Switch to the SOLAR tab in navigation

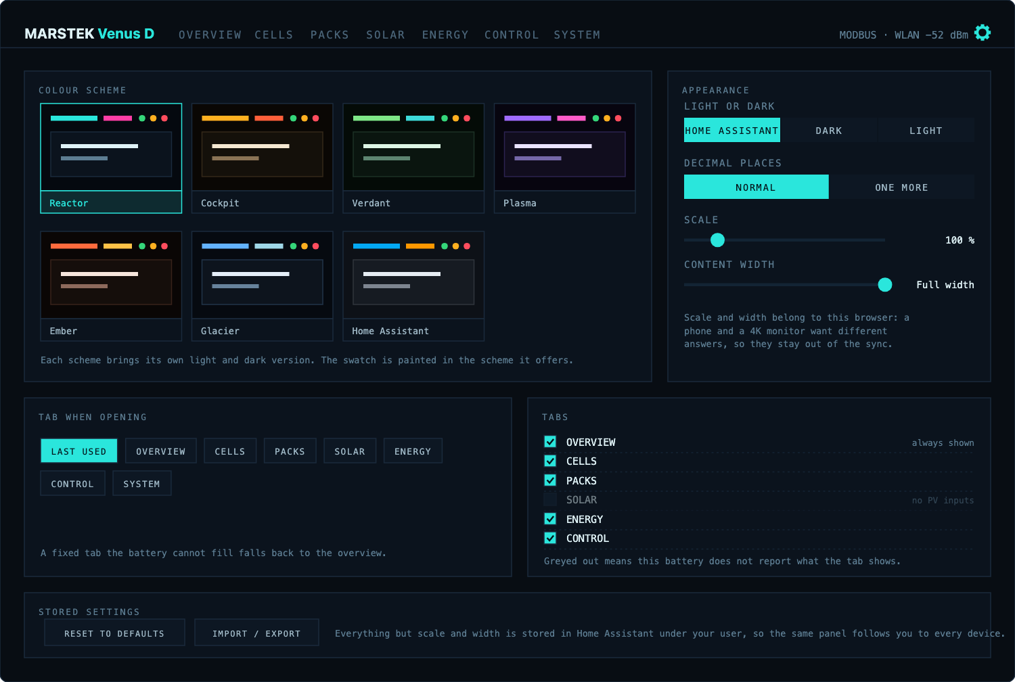[385, 35]
